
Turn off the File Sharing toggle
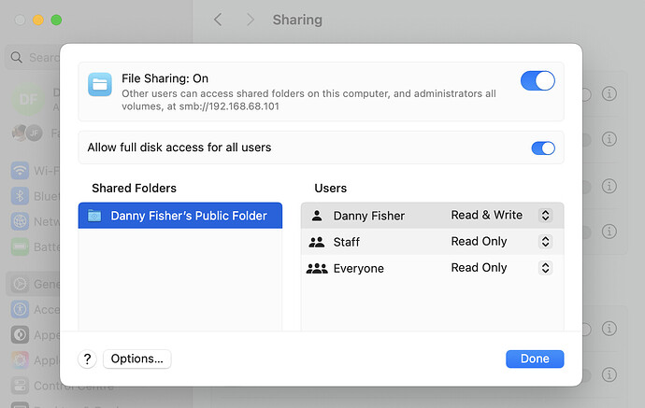537,81
